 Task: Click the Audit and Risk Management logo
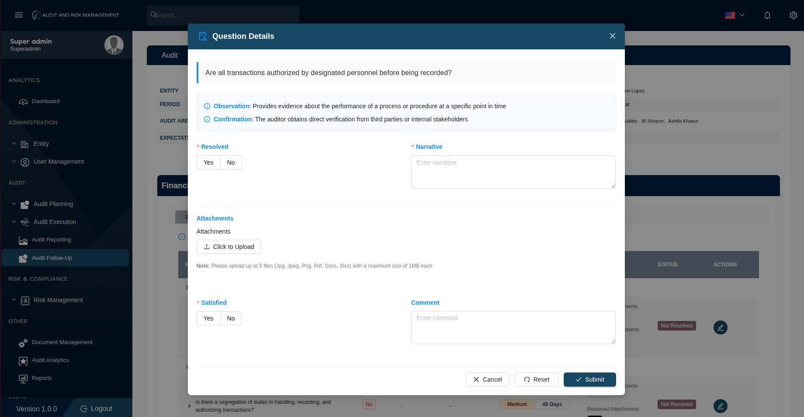(x=75, y=15)
